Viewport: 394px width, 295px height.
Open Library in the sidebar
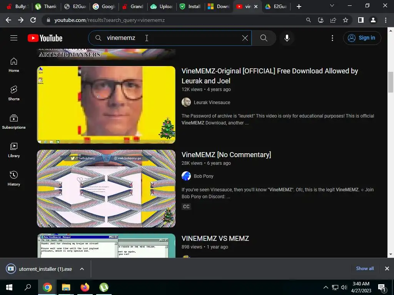tap(14, 150)
